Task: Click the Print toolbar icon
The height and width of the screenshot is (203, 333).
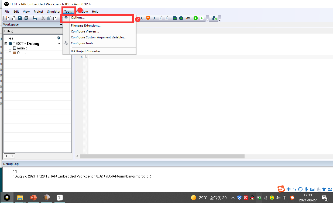Action: [35, 18]
